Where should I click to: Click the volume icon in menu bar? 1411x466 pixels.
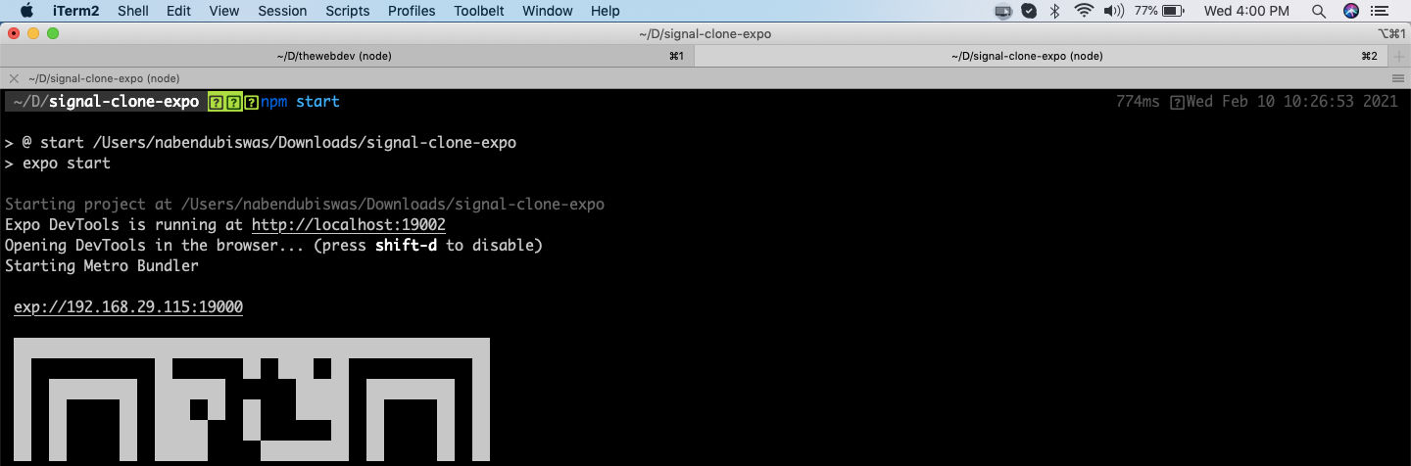tap(1113, 11)
